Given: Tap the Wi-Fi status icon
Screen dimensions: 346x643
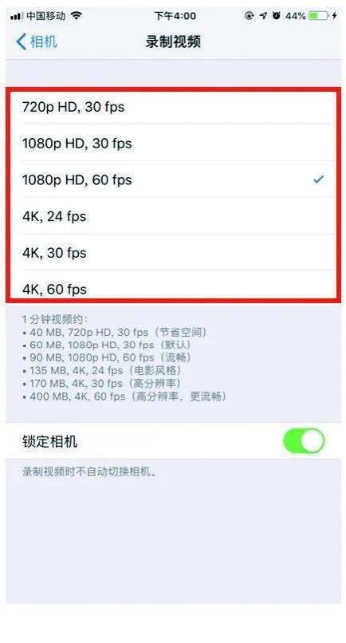Looking at the screenshot, I should pos(76,16).
